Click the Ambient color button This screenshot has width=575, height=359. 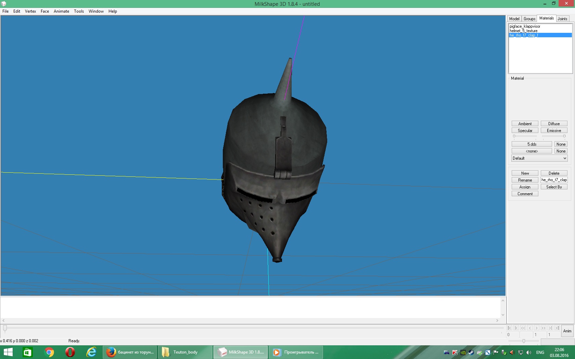525,124
